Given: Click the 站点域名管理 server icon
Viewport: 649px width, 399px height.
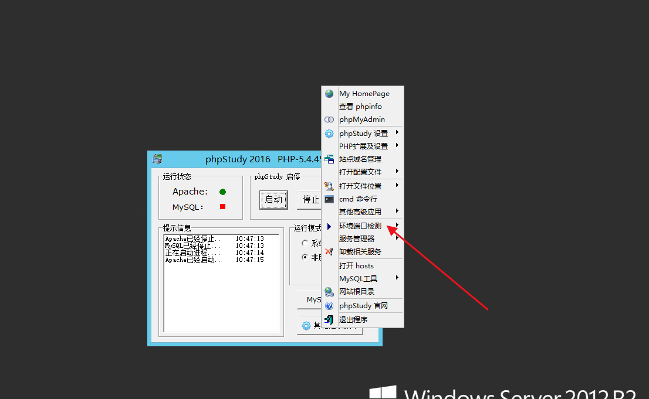Looking at the screenshot, I should (329, 159).
